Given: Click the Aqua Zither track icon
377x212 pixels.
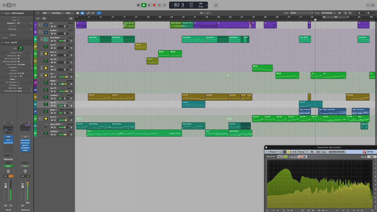Looking at the screenshot, I should (46, 126).
